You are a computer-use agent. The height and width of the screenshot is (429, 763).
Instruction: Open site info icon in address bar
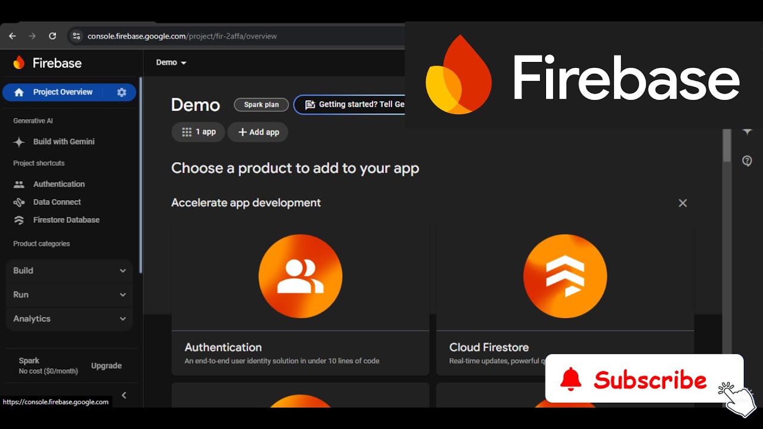(76, 36)
